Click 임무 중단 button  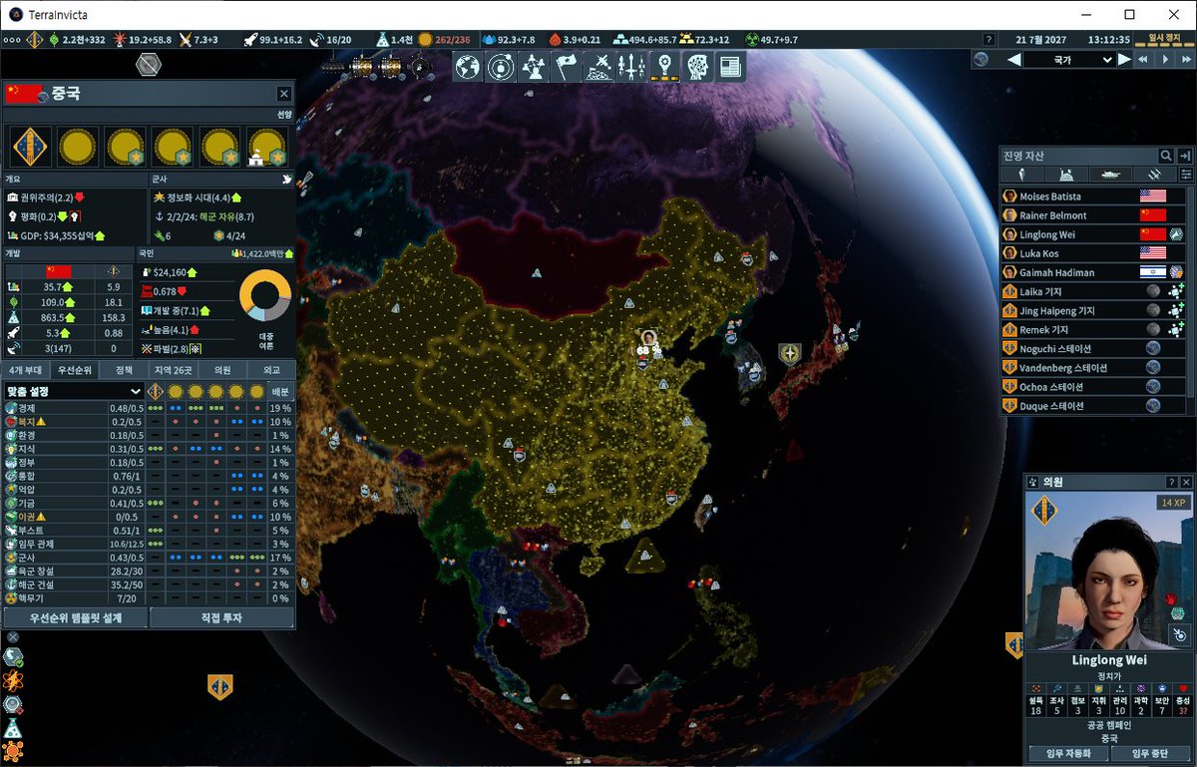tap(1151, 753)
